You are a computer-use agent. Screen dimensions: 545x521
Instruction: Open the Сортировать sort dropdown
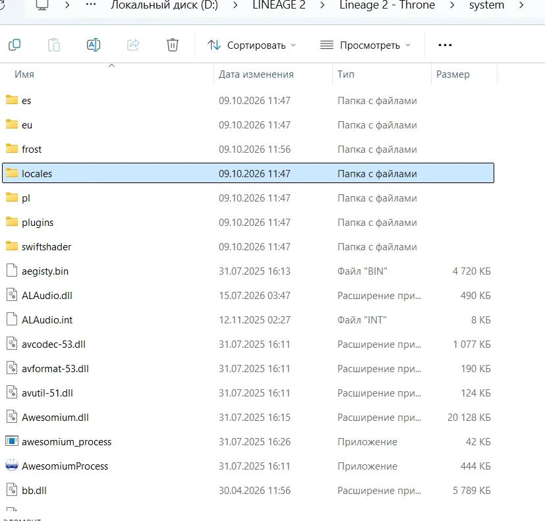point(252,45)
